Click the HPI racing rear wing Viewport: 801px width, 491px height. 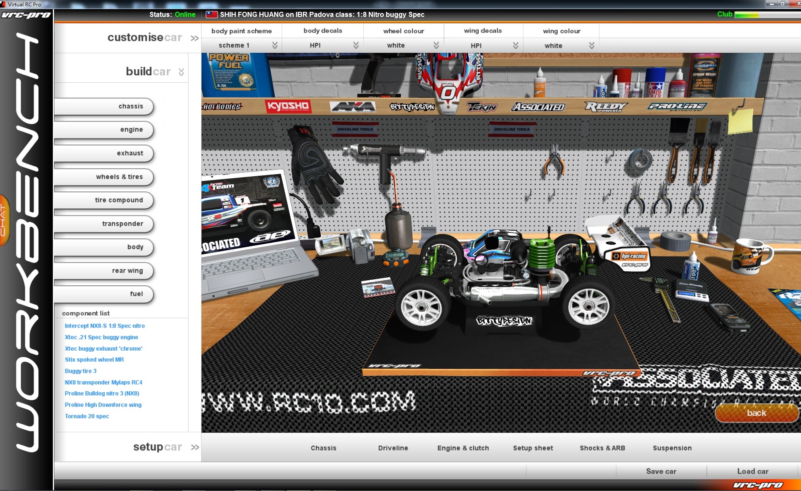(619, 243)
